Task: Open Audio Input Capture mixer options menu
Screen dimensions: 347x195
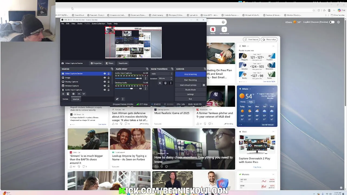Action: 146,78
